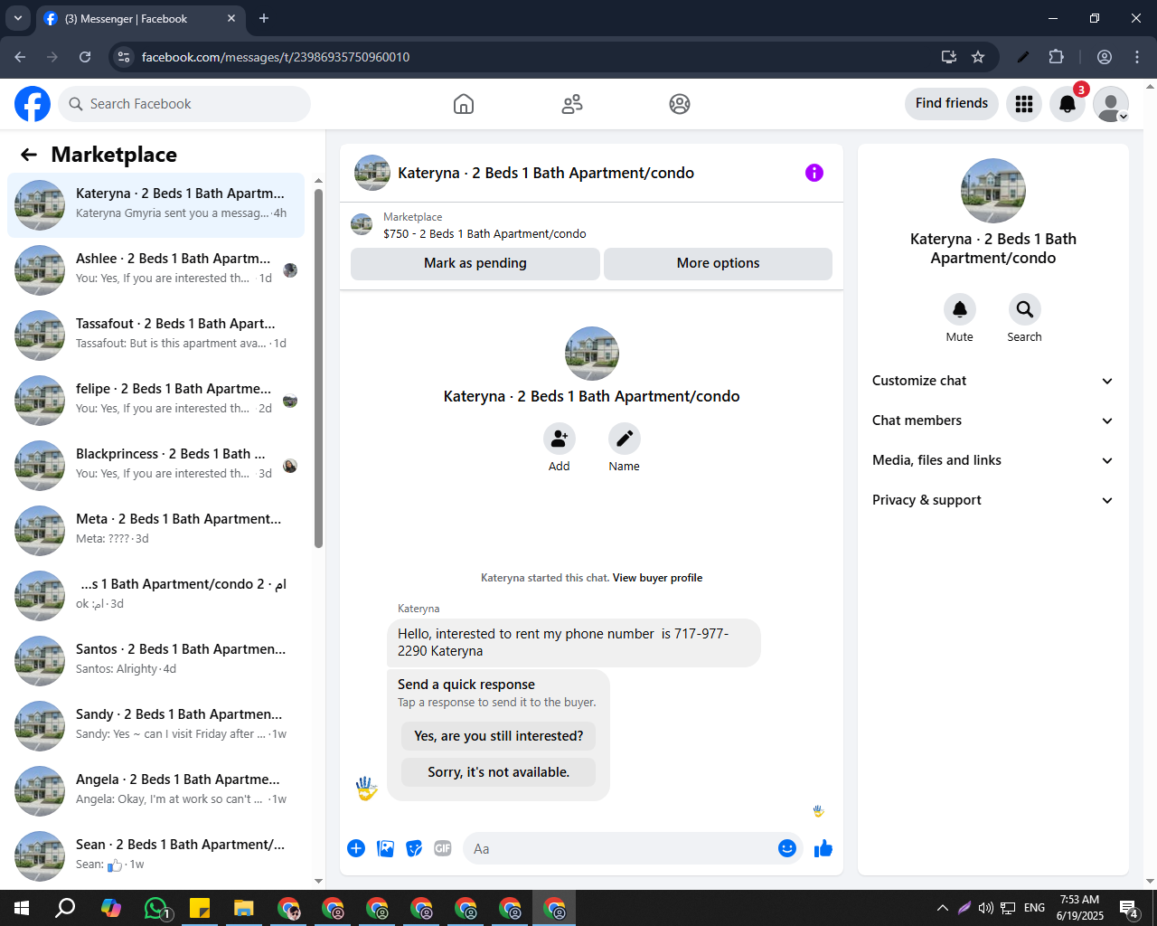Click the apartment photo in the right panel
Image resolution: width=1157 pixels, height=926 pixels.
pyautogui.click(x=993, y=191)
